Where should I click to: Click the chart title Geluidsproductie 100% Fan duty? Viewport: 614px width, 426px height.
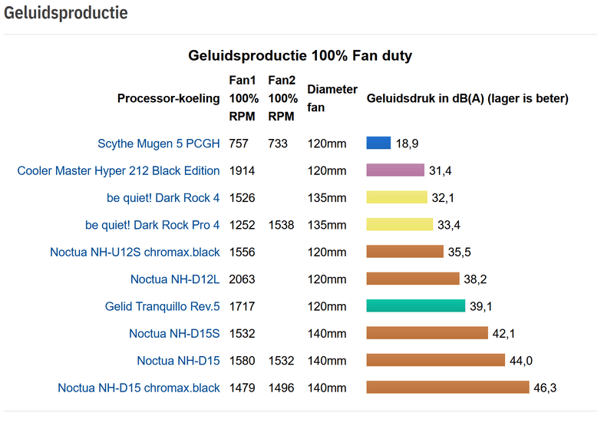coord(300,56)
